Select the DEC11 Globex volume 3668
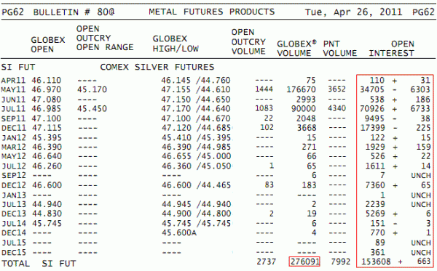The height and width of the screenshot is (271, 437). pos(307,128)
